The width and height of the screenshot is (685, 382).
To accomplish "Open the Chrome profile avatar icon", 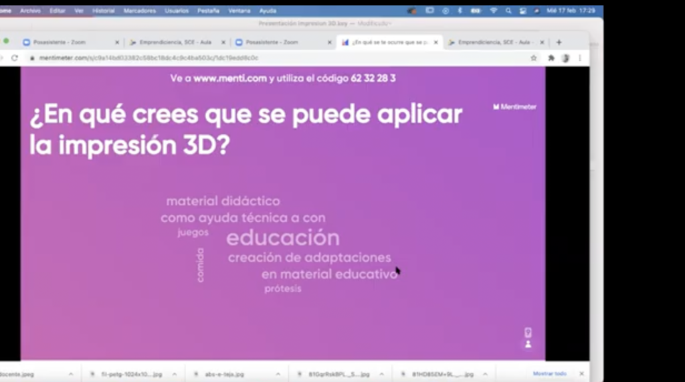I will point(565,58).
